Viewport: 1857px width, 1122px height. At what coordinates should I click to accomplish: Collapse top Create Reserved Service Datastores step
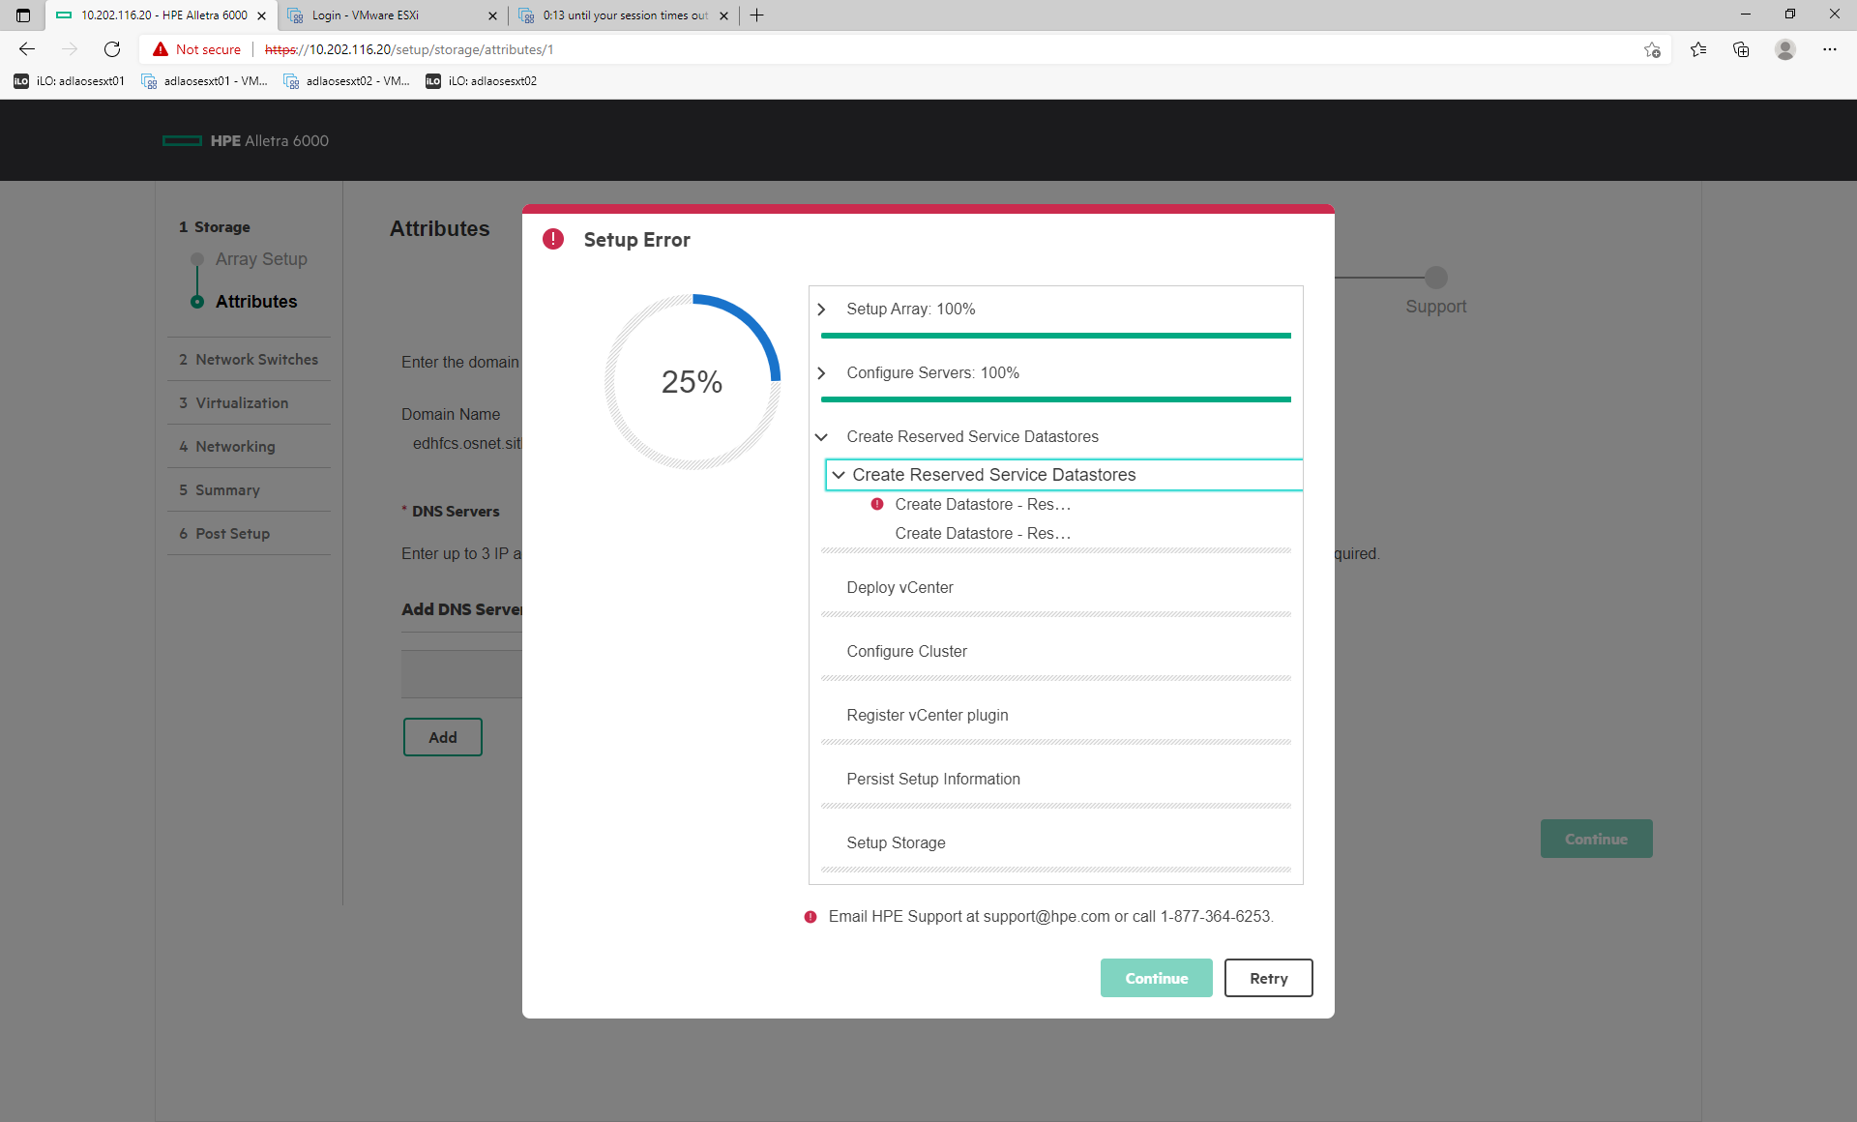[x=821, y=437]
